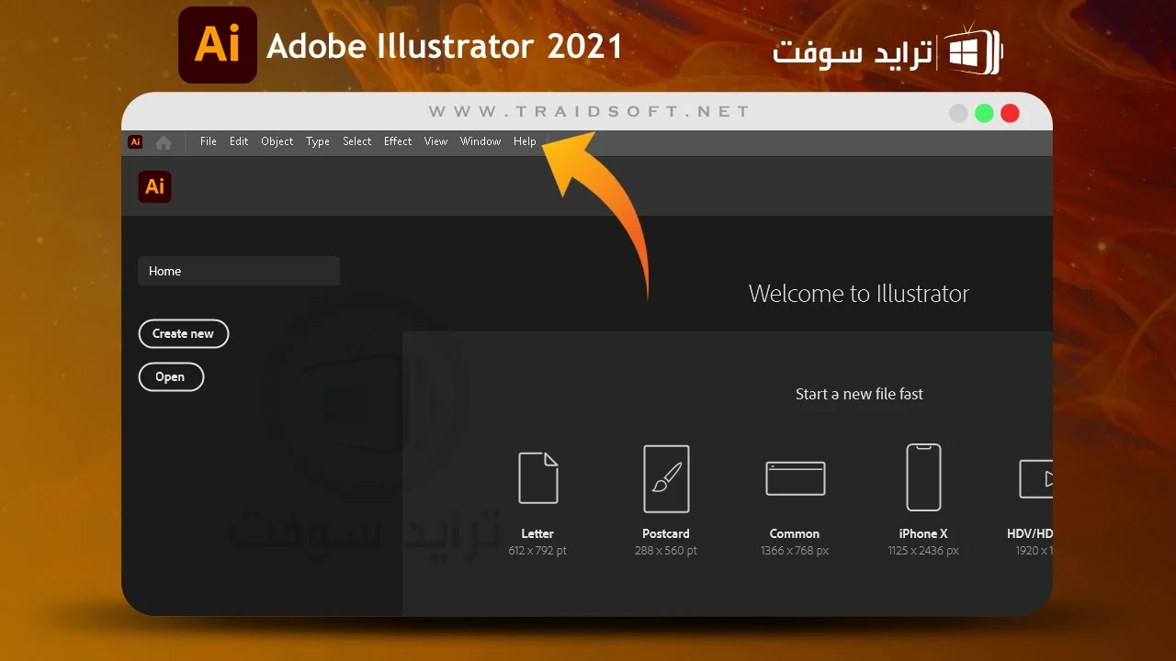The width and height of the screenshot is (1176, 661).
Task: Click the red window control circle
Action: click(x=1010, y=113)
